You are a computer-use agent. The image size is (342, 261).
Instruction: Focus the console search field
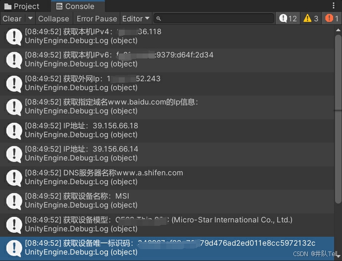(214, 18)
